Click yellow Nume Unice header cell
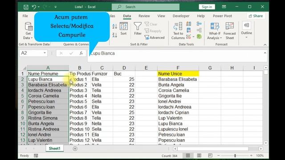This screenshot has width=285, height=160. [x=178, y=74]
